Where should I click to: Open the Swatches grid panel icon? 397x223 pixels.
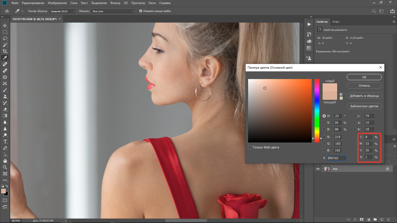(x=309, y=48)
